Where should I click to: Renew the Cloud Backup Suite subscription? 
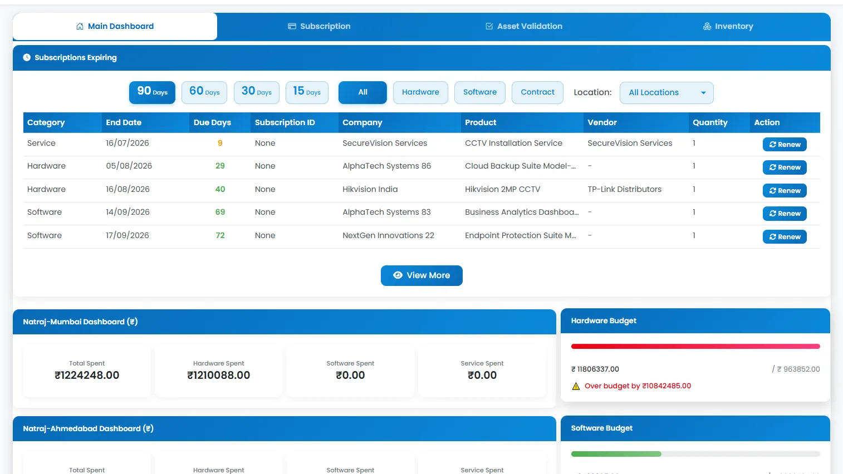click(785, 167)
